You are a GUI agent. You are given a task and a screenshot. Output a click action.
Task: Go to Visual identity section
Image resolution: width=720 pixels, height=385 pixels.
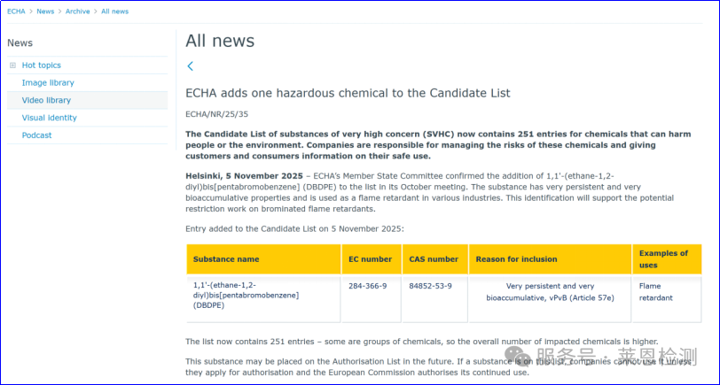49,118
